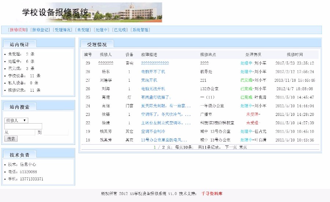This screenshot has width=330, height=202.
Task: Open 系统管理 menu link
Action: [x=140, y=30]
